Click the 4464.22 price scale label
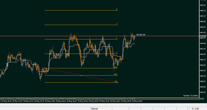 (203, 65)
